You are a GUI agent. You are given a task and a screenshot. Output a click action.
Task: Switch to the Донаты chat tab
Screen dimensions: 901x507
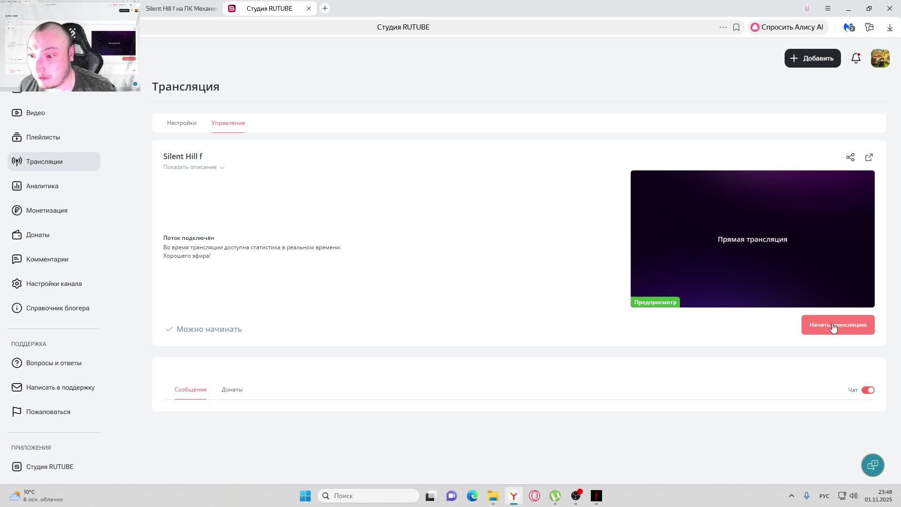pyautogui.click(x=232, y=390)
